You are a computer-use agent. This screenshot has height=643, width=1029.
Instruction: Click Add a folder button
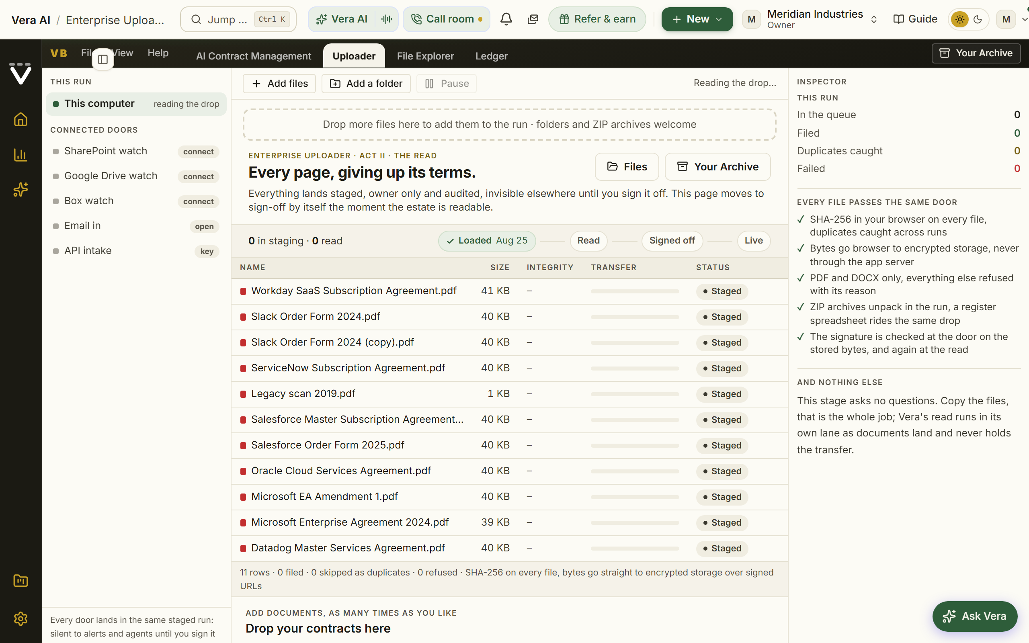pos(366,84)
